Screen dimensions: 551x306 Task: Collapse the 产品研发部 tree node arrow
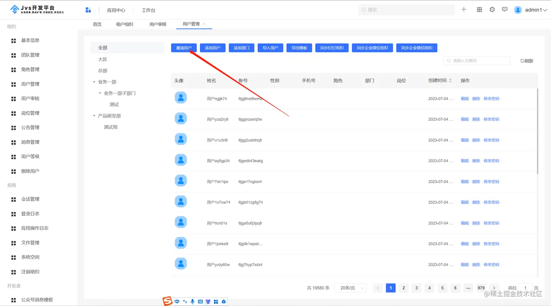coord(94,116)
